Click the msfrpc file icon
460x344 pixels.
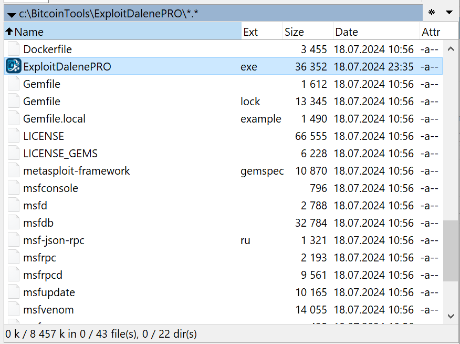14,257
